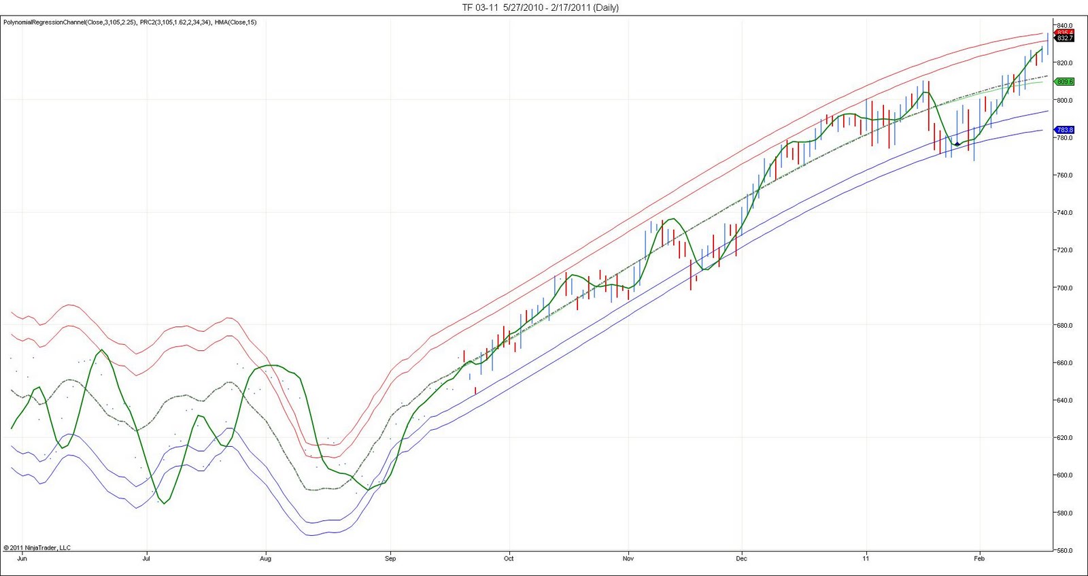Click the 580.0 price axis label
Image resolution: width=1088 pixels, height=576 pixels.
pyautogui.click(x=1065, y=513)
